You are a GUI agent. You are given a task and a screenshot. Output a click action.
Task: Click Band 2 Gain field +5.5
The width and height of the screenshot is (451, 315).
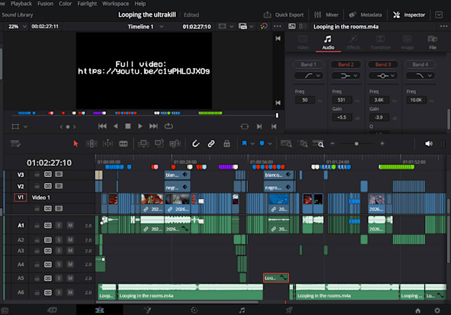[342, 117]
